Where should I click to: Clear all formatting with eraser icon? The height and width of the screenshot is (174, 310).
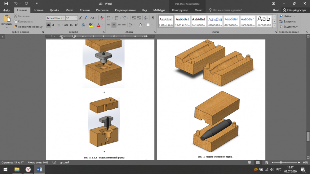pos(103,18)
